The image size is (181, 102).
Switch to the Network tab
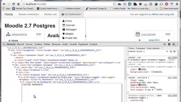point(20,44)
